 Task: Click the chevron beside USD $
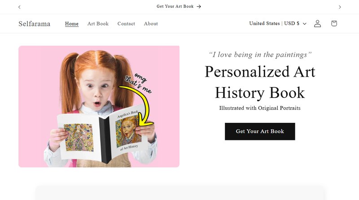click(305, 24)
